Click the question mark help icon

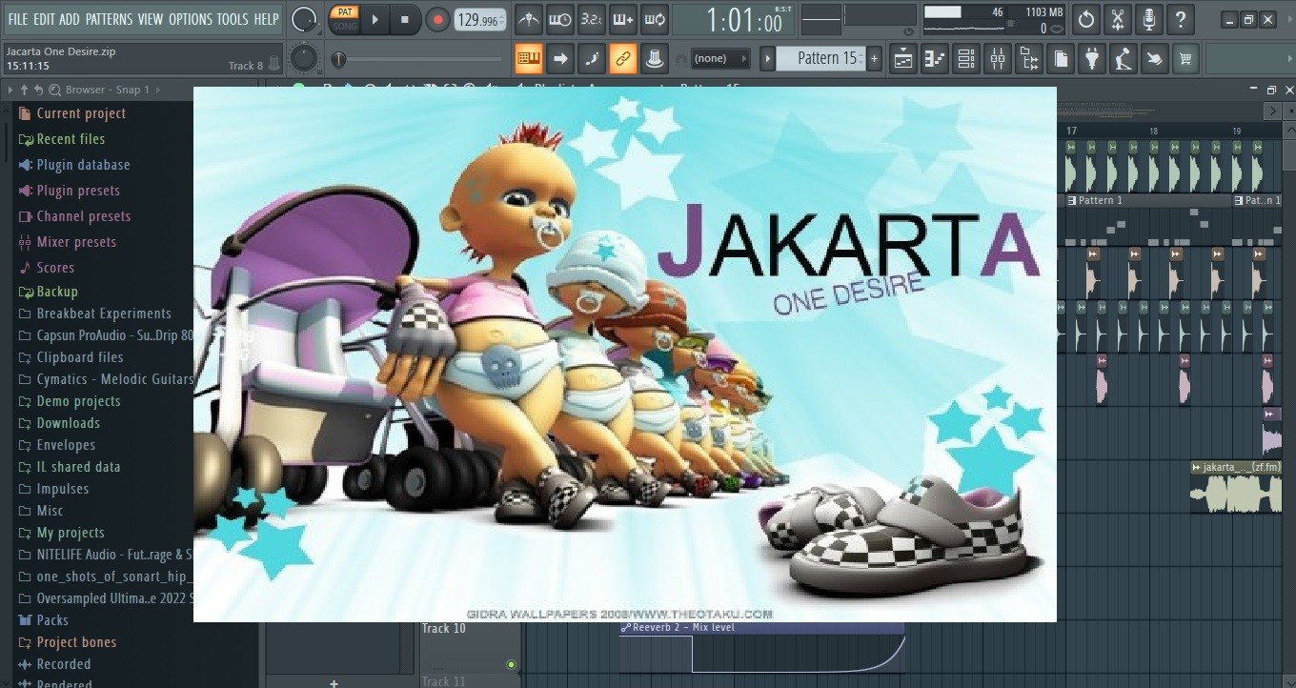pos(1181,19)
